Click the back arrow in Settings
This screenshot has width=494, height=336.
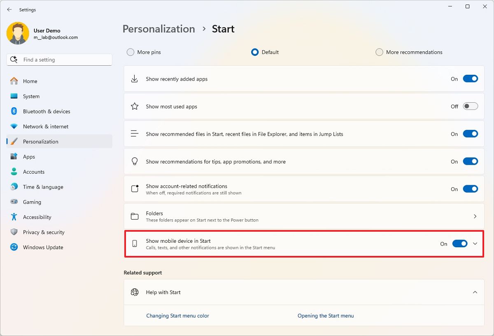coord(9,9)
